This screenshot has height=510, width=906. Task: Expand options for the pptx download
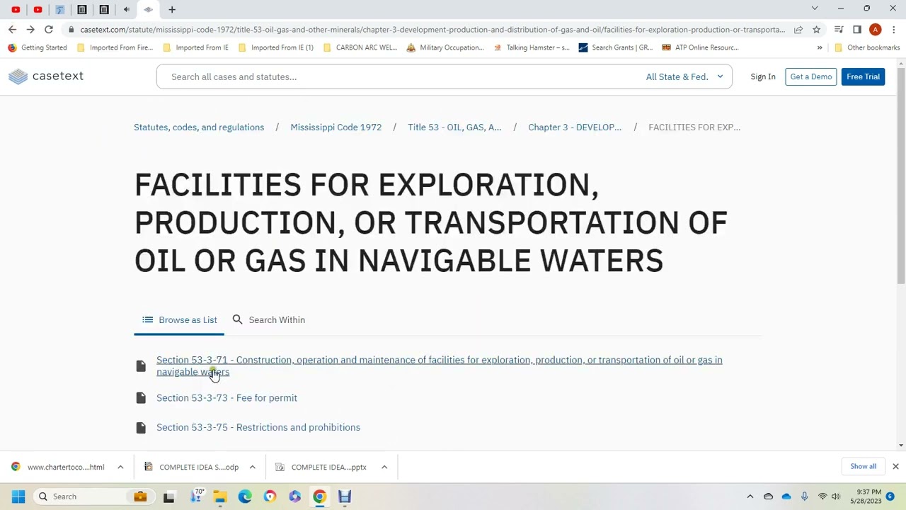384,467
